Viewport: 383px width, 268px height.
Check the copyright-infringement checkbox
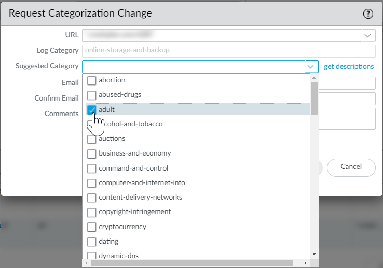point(91,213)
